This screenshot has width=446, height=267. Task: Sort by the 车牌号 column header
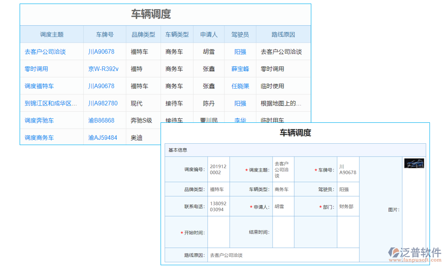click(x=105, y=34)
